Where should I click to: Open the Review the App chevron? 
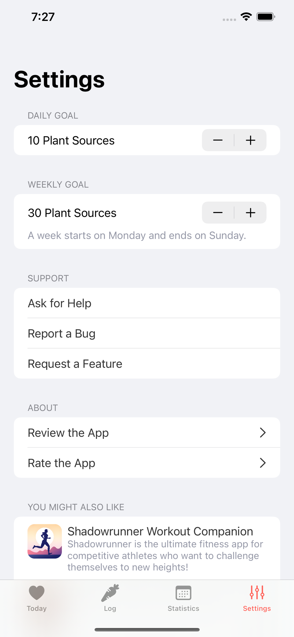[262, 433]
